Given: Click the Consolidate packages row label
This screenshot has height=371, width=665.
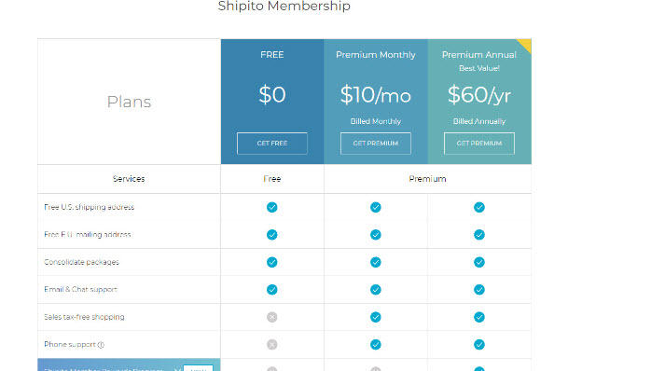Looking at the screenshot, I should tap(81, 262).
